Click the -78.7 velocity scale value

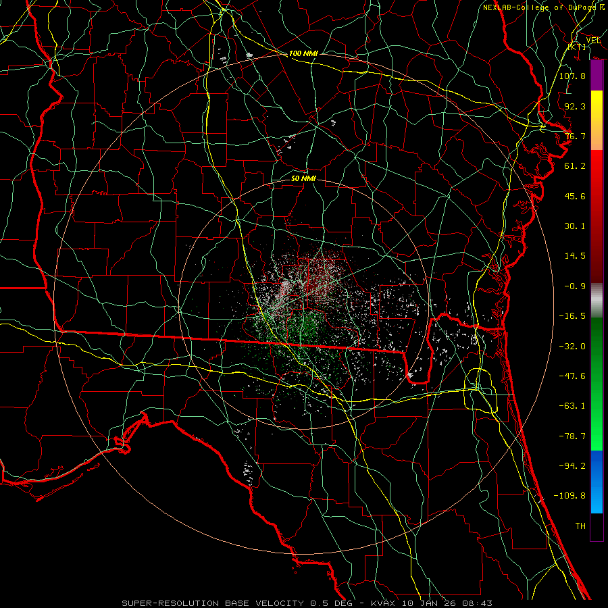pos(572,436)
